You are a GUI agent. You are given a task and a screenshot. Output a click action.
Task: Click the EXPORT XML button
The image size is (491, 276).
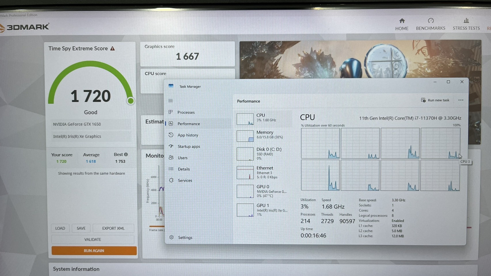pyautogui.click(x=113, y=228)
